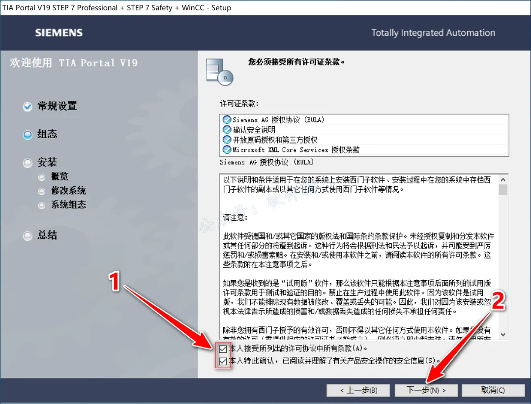The height and width of the screenshot is (404, 531).
Task: Click the 您必须接受所有许可证条款 heading
Action: (x=296, y=62)
